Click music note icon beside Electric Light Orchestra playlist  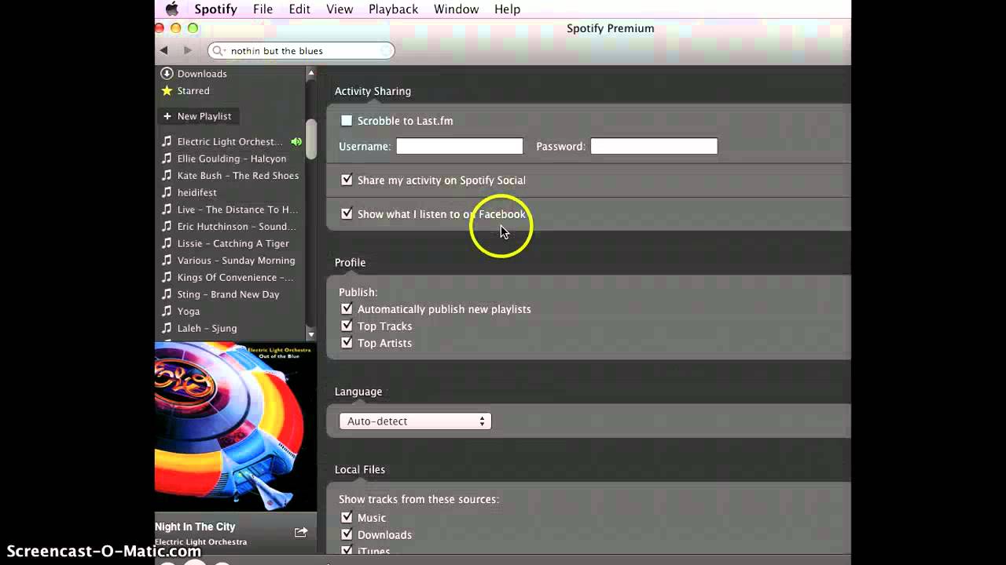[x=167, y=141]
